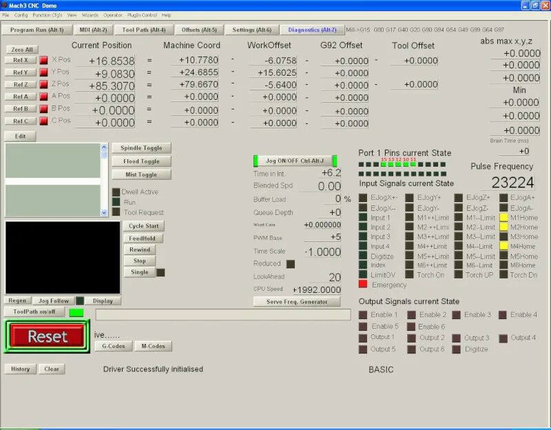Viewport: 551px width, 430px height.
Task: Toggle jogging with Jog ON/OFF button
Action: coord(295,161)
